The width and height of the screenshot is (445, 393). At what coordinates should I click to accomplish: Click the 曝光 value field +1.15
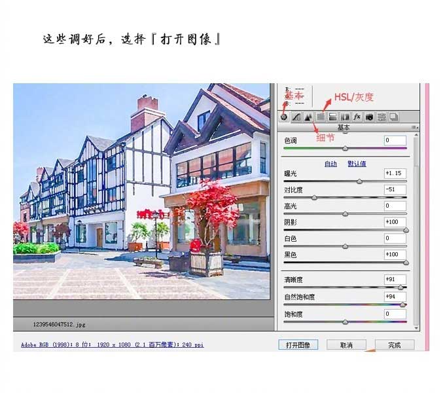click(x=395, y=173)
